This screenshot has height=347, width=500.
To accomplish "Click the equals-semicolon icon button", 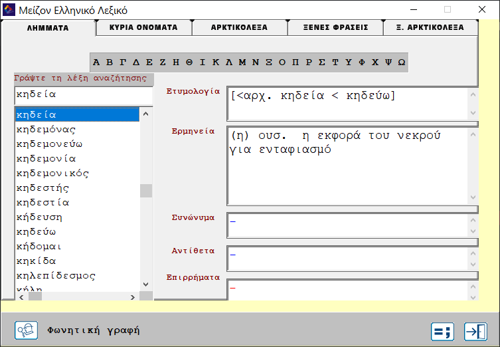I will (442, 331).
